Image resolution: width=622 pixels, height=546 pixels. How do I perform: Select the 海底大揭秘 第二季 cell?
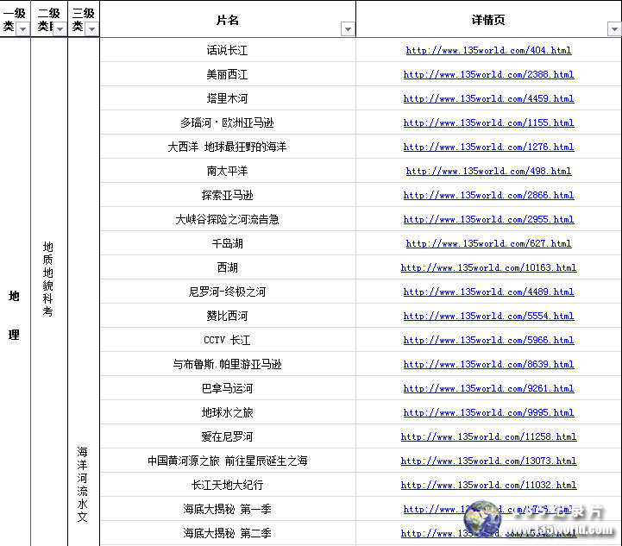(x=228, y=534)
